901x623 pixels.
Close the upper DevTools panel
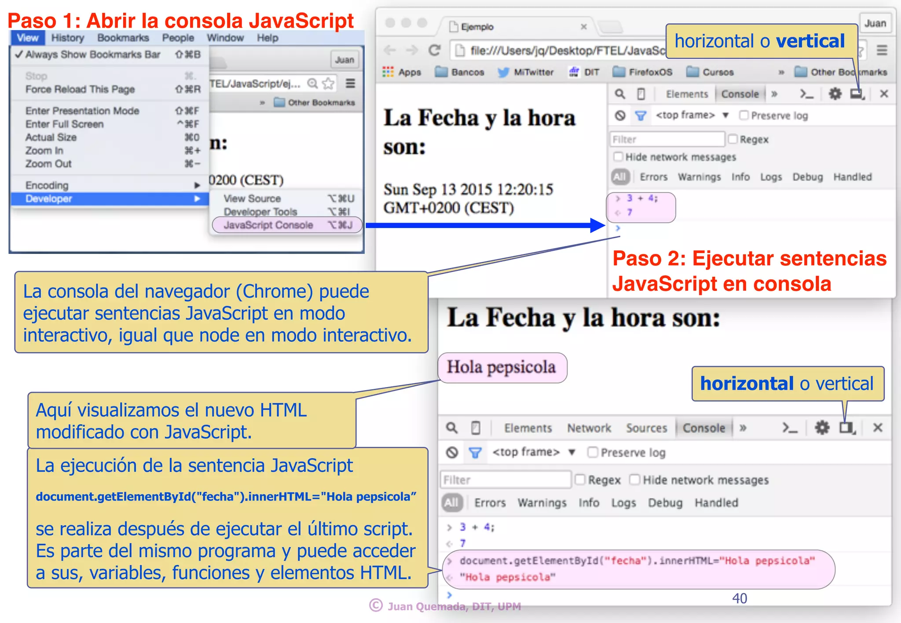pyautogui.click(x=884, y=94)
